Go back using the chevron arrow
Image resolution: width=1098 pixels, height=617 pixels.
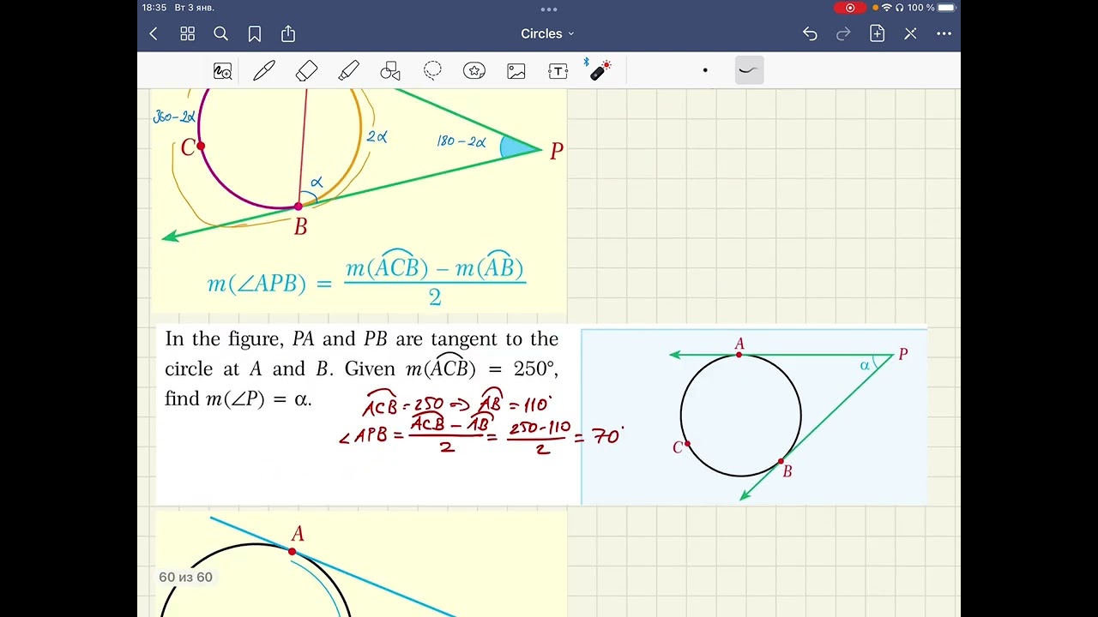tap(154, 33)
